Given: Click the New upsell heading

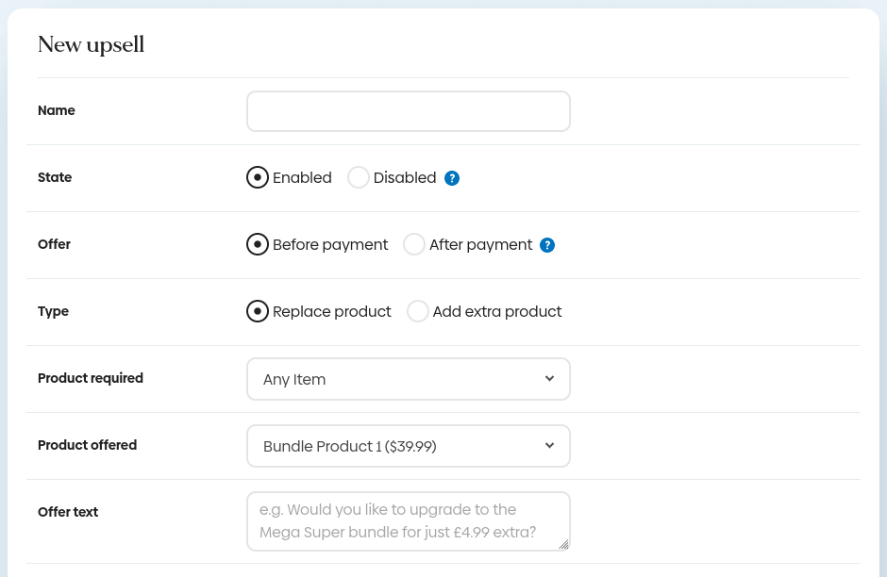Looking at the screenshot, I should point(91,44).
